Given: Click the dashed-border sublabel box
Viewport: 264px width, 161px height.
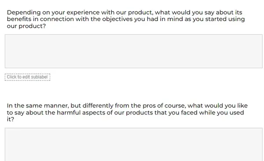Looking at the screenshot, I should pyautogui.click(x=27, y=77).
